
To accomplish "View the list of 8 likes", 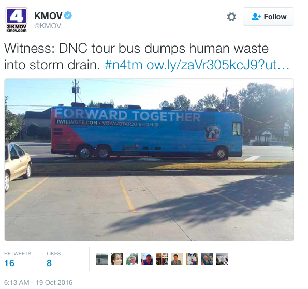I will click(53, 259).
